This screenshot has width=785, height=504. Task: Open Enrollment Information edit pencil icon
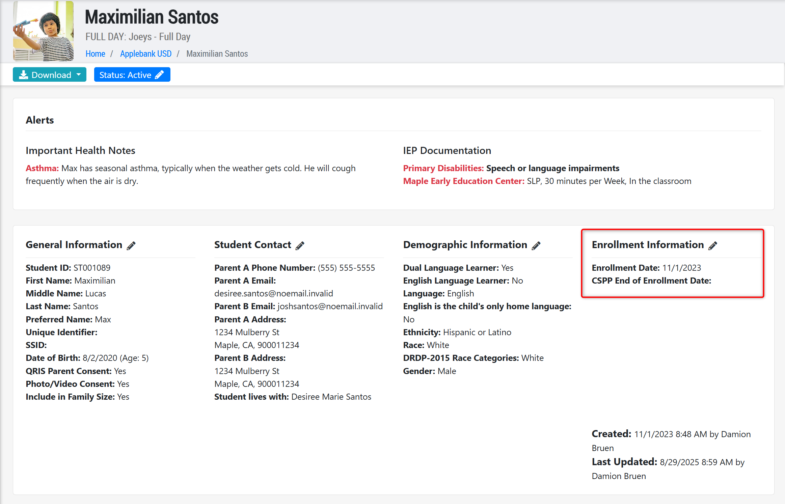[x=712, y=245]
